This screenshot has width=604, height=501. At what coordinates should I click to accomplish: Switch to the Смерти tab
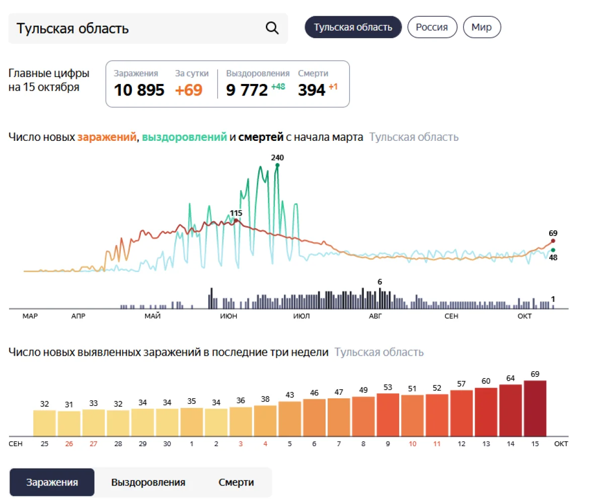236,482
